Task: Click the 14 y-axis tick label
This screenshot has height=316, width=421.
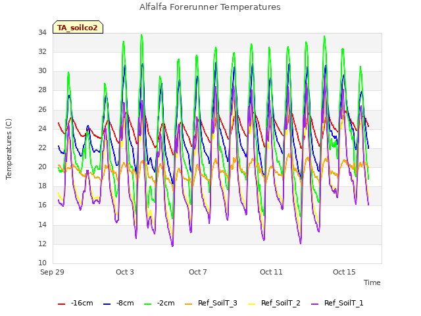Action: [42, 225]
